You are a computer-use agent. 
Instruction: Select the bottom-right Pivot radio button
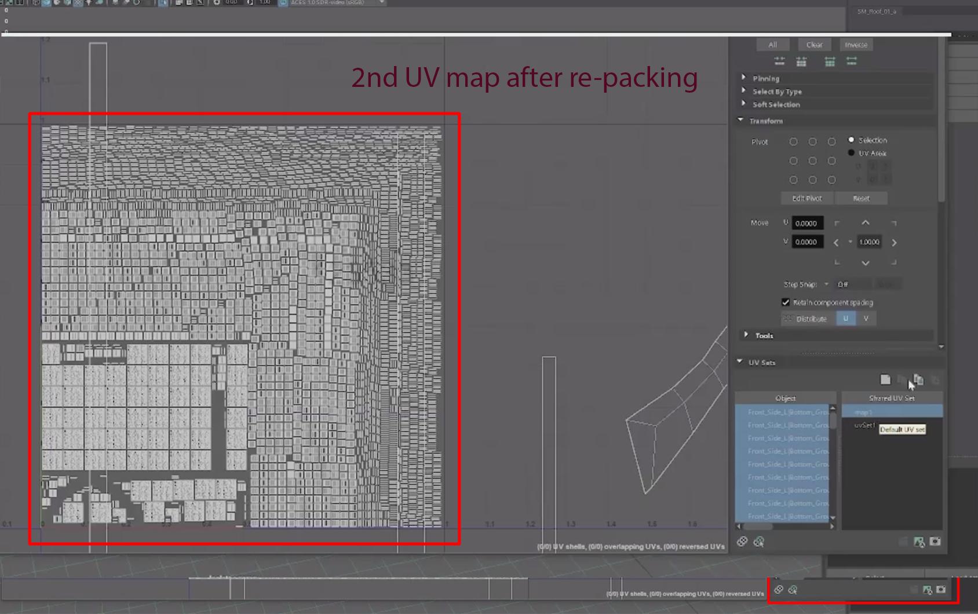(831, 180)
